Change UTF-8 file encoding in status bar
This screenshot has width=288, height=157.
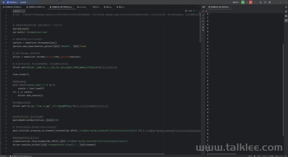pos(264,156)
